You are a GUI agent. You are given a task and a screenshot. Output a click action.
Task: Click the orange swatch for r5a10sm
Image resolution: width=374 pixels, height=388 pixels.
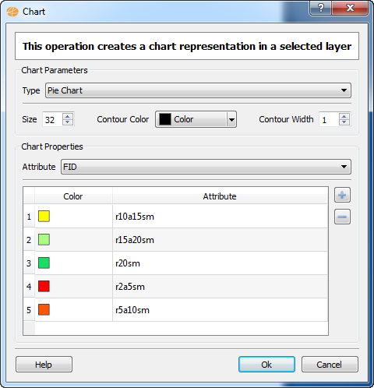[x=44, y=310]
